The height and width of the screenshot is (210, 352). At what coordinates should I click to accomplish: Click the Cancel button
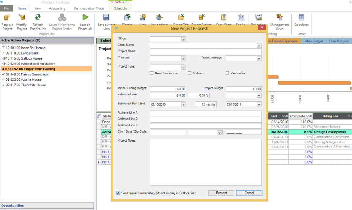pos(249,193)
